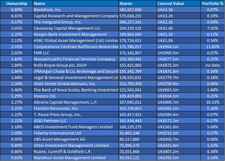Screen dimensions: 225x161
Task: Select State Street Global Advisors, Inc. cell
Action: click(x=76, y=84)
